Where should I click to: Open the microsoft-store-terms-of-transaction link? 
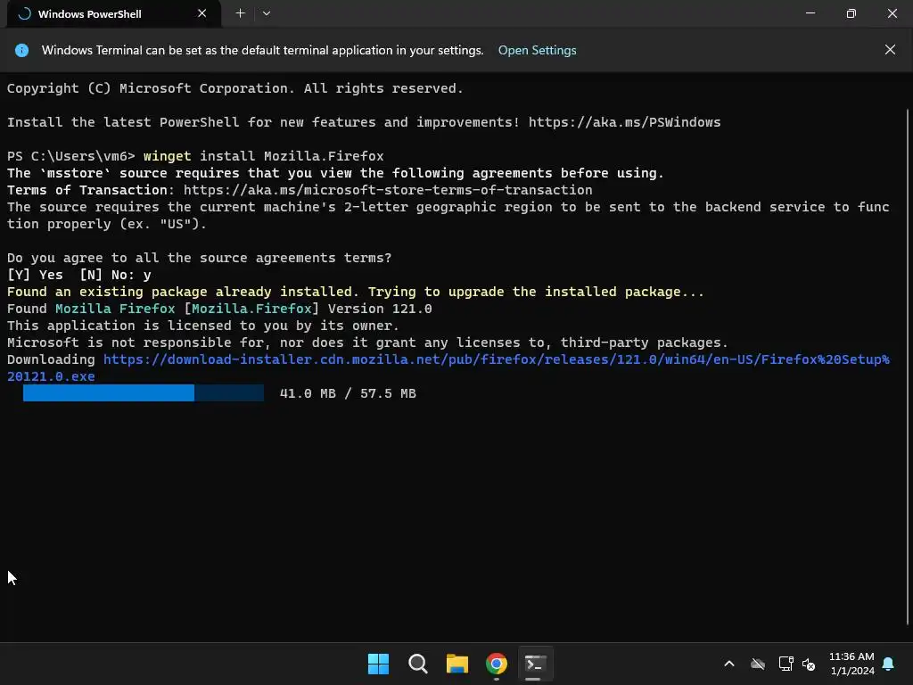pos(388,190)
